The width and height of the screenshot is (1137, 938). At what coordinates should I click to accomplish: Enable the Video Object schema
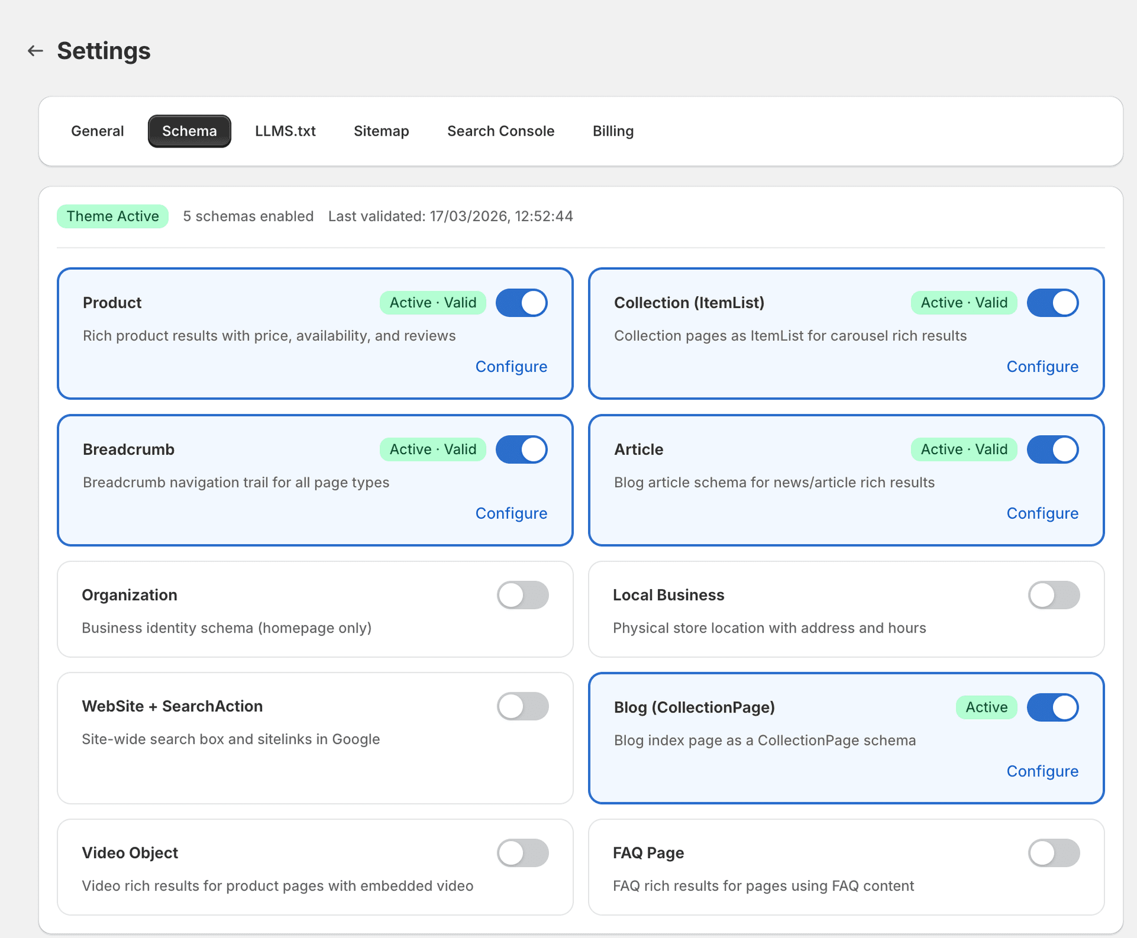[x=522, y=853]
